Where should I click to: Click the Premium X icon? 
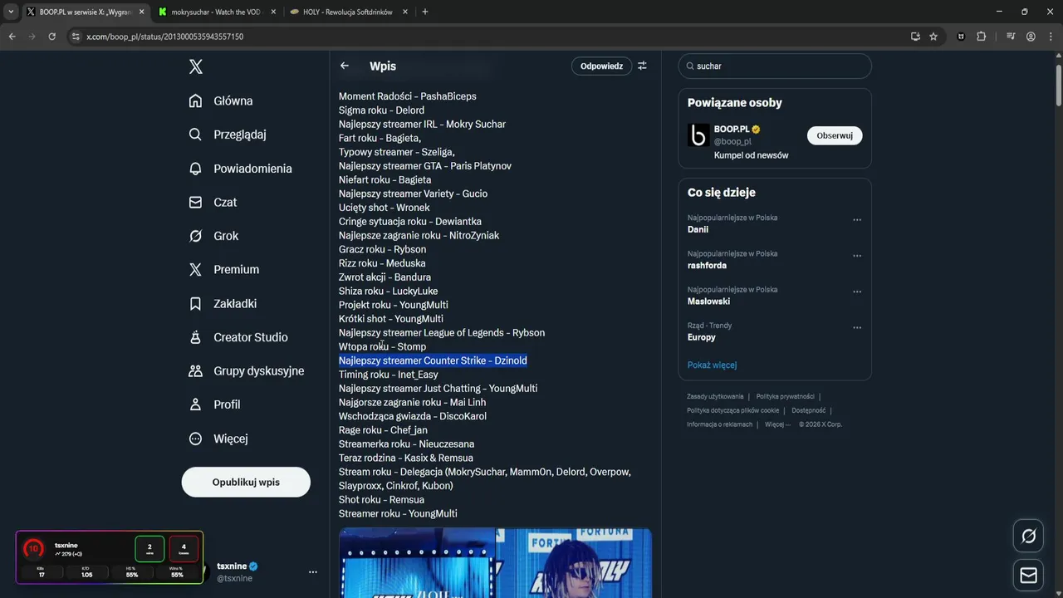[196, 269]
